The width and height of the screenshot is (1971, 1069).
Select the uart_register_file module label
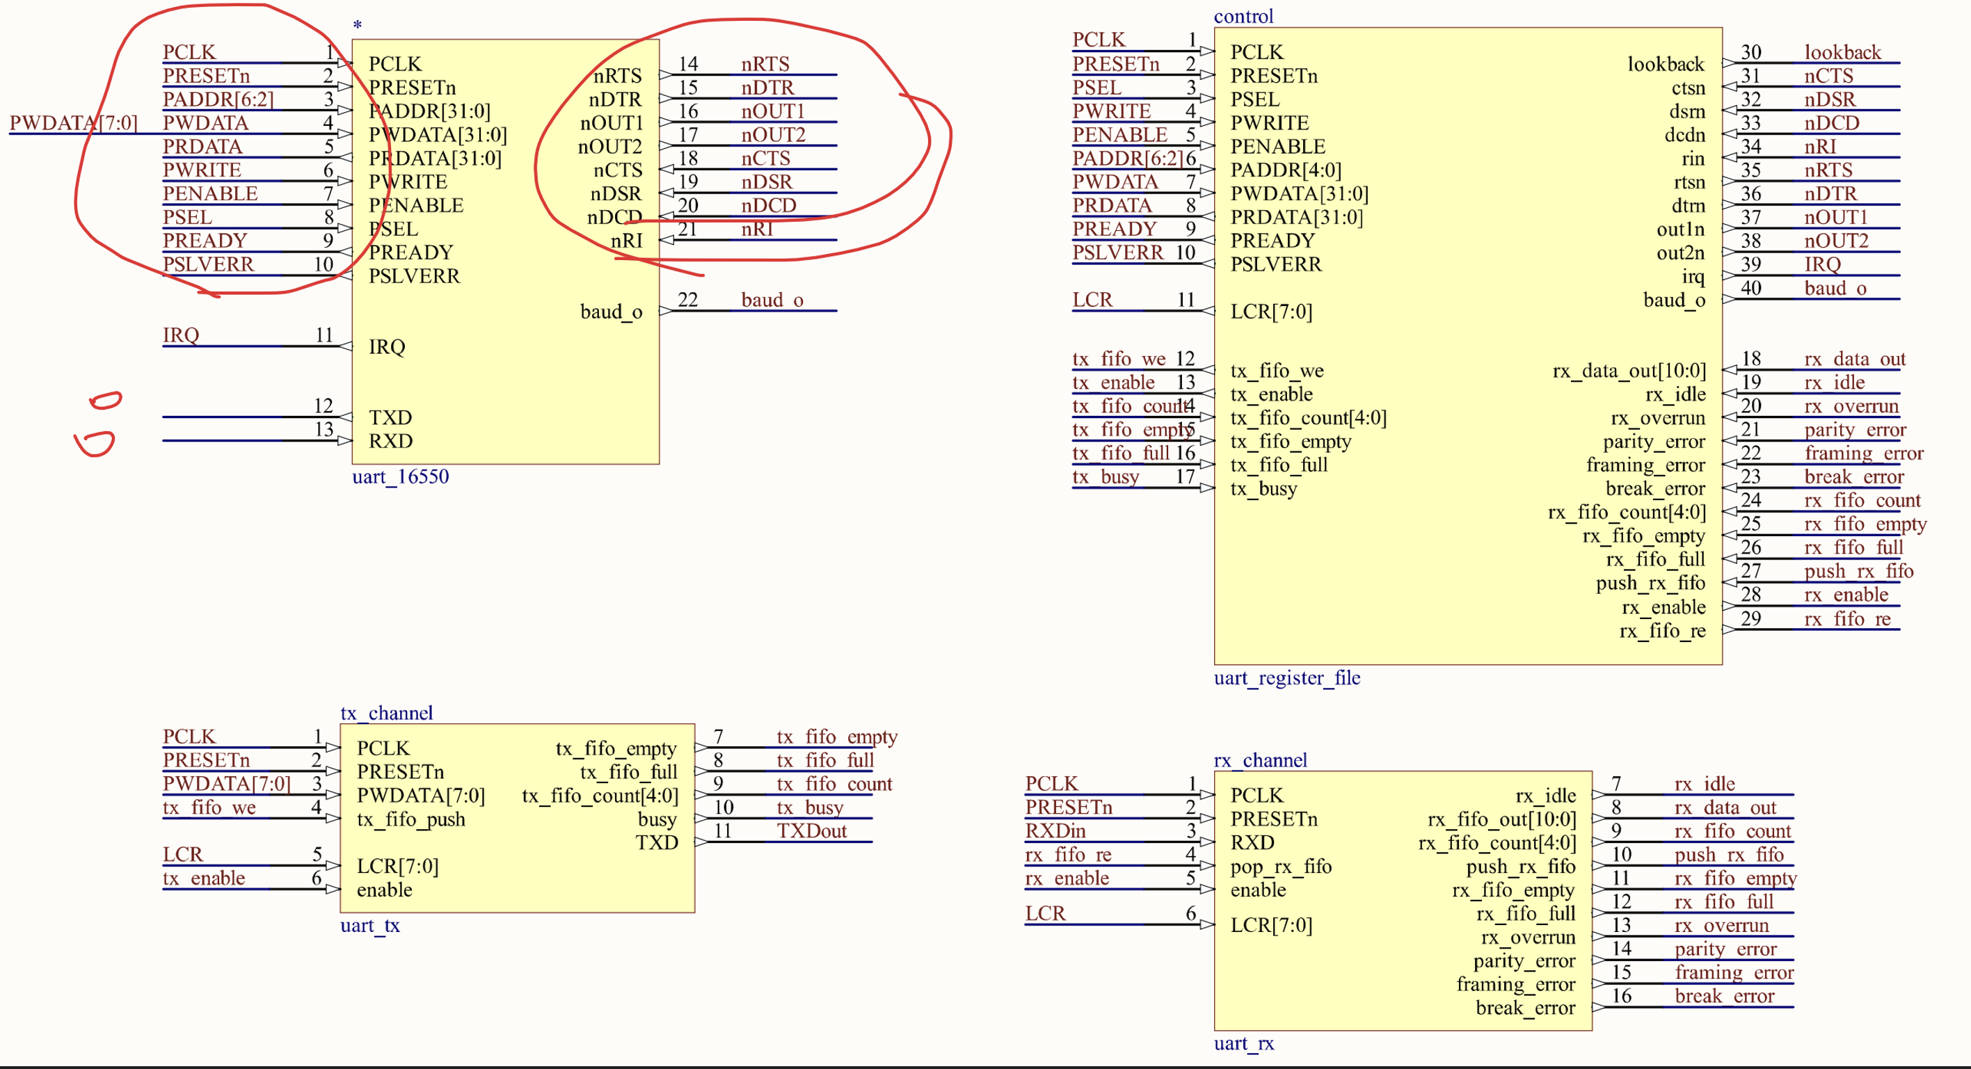1286,678
